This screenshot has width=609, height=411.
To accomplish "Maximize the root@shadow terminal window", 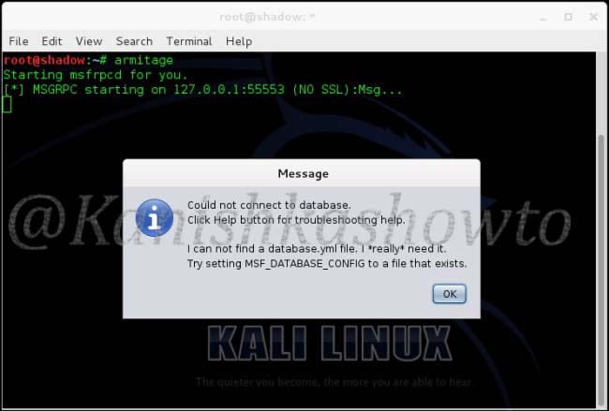I will pyautogui.click(x=568, y=17).
